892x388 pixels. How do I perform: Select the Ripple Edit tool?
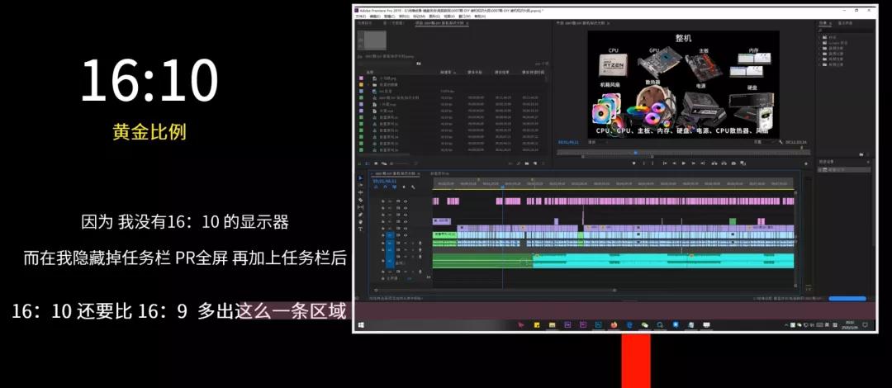point(360,192)
